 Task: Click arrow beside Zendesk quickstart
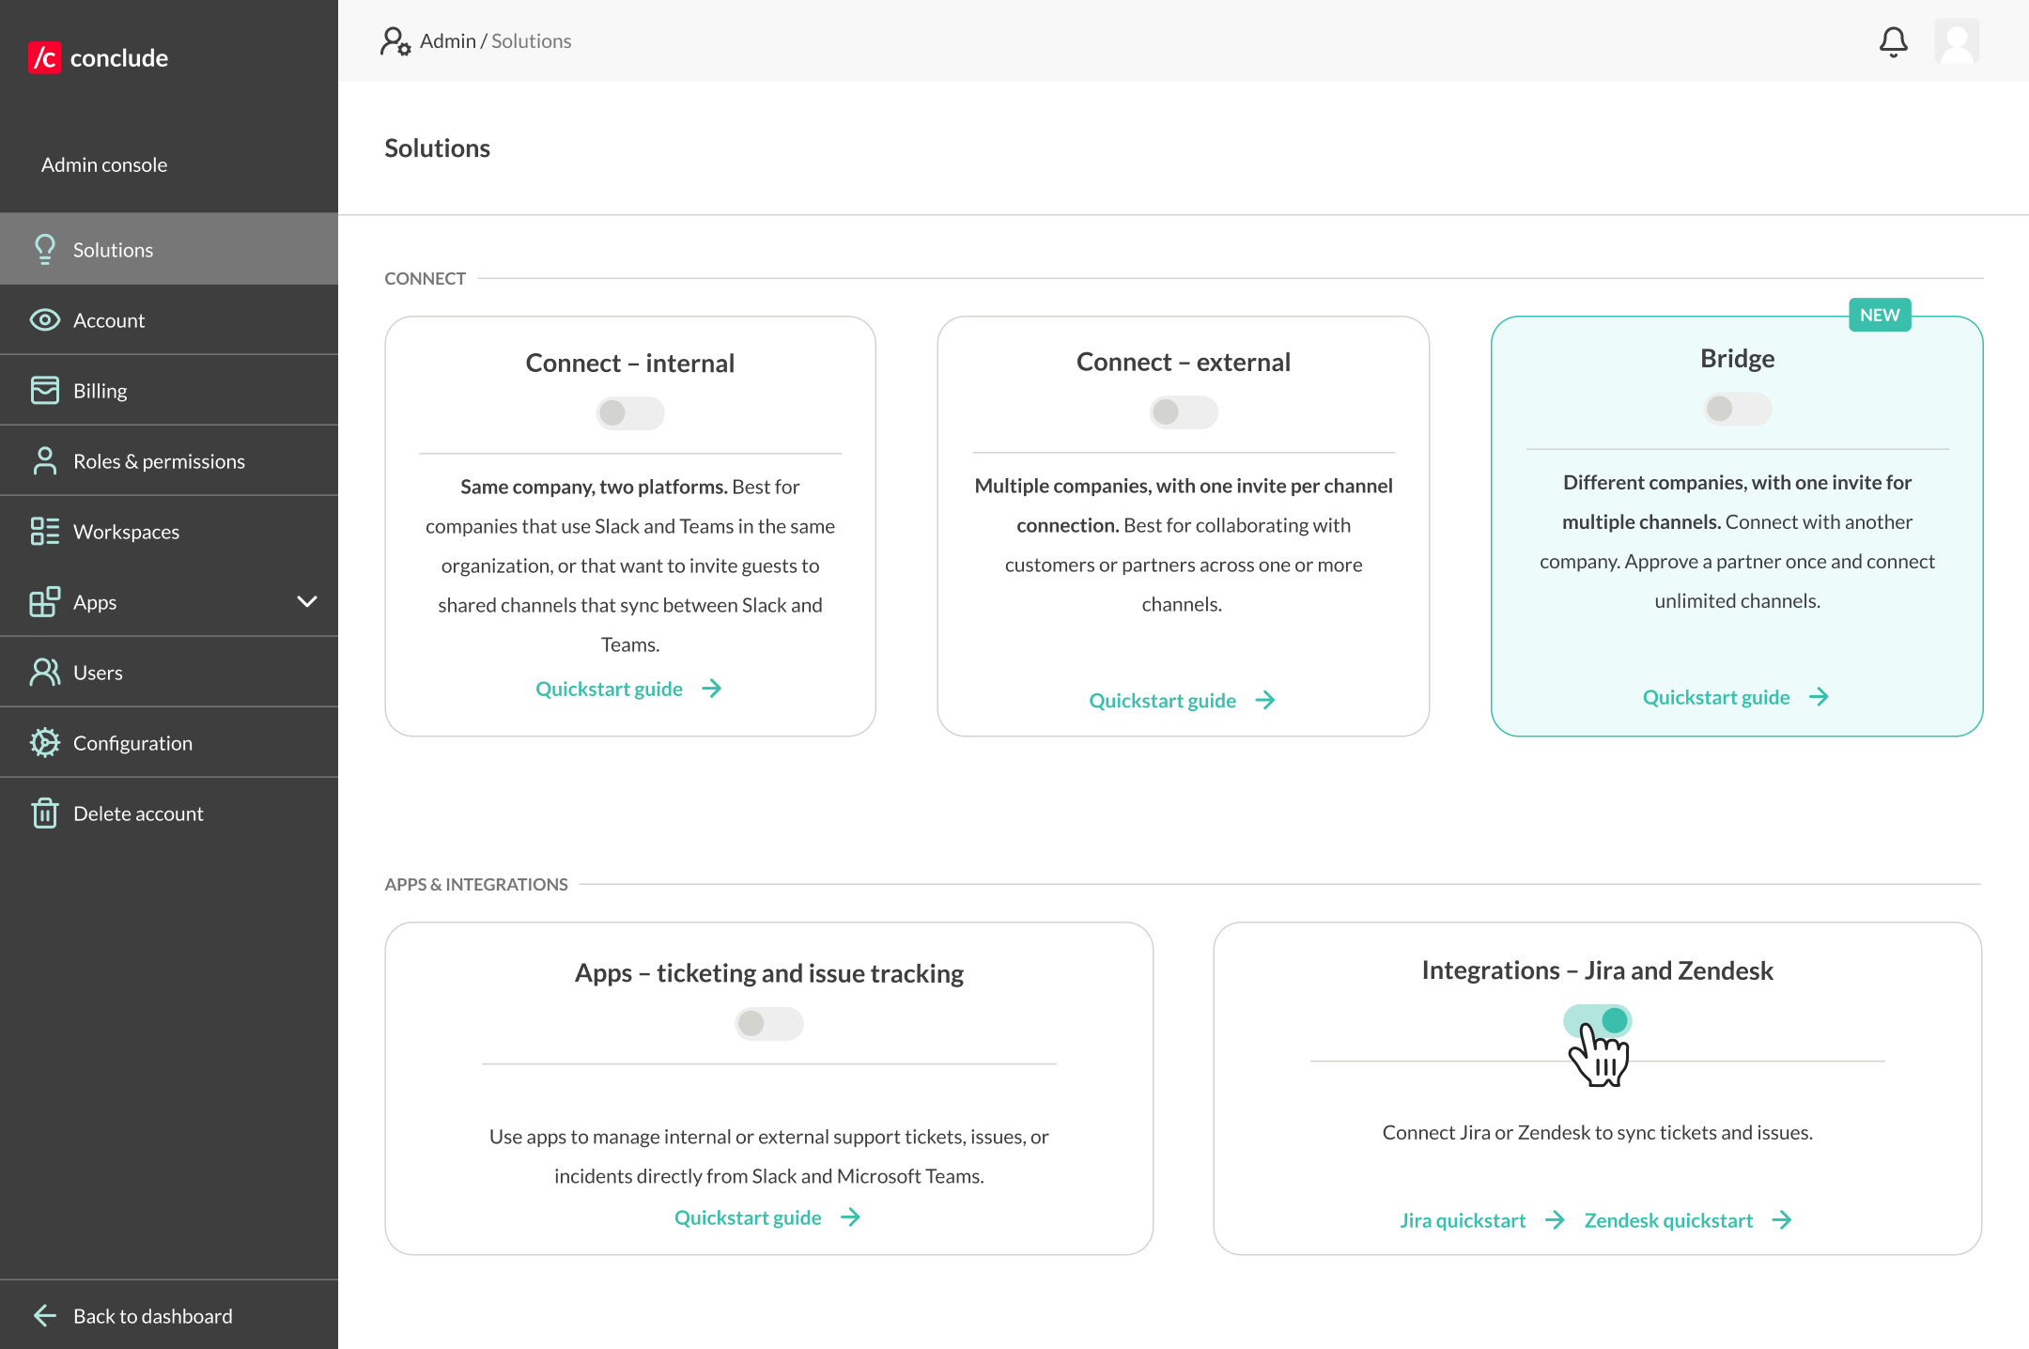(x=1782, y=1219)
